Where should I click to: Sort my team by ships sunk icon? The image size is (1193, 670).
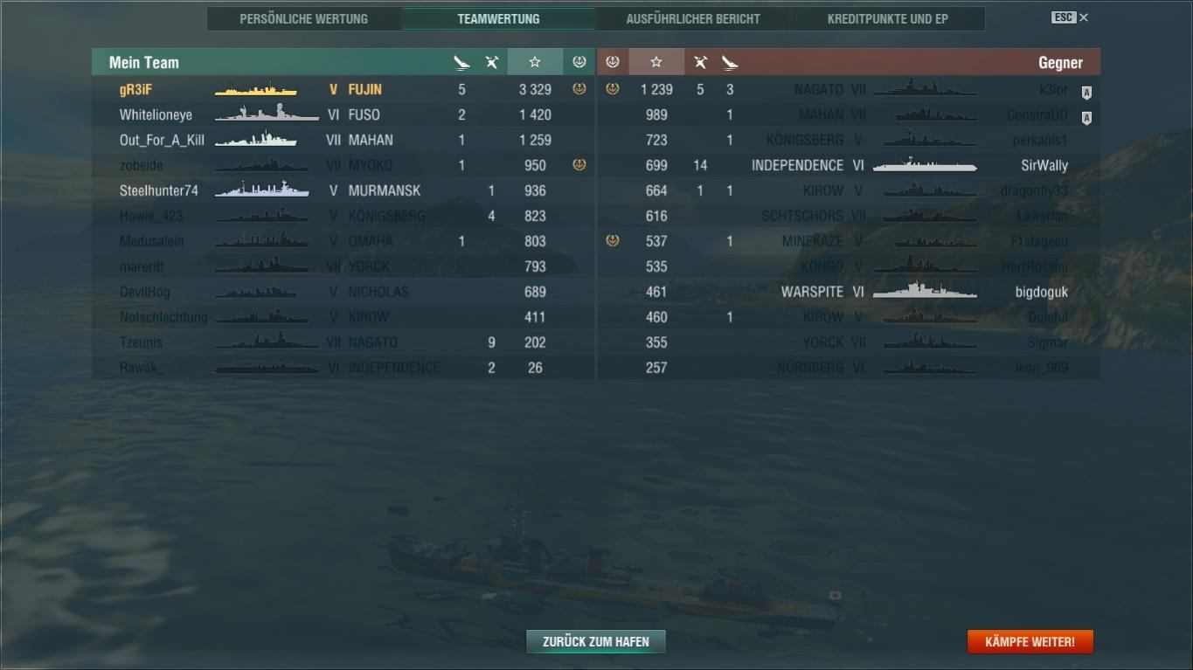click(x=461, y=62)
